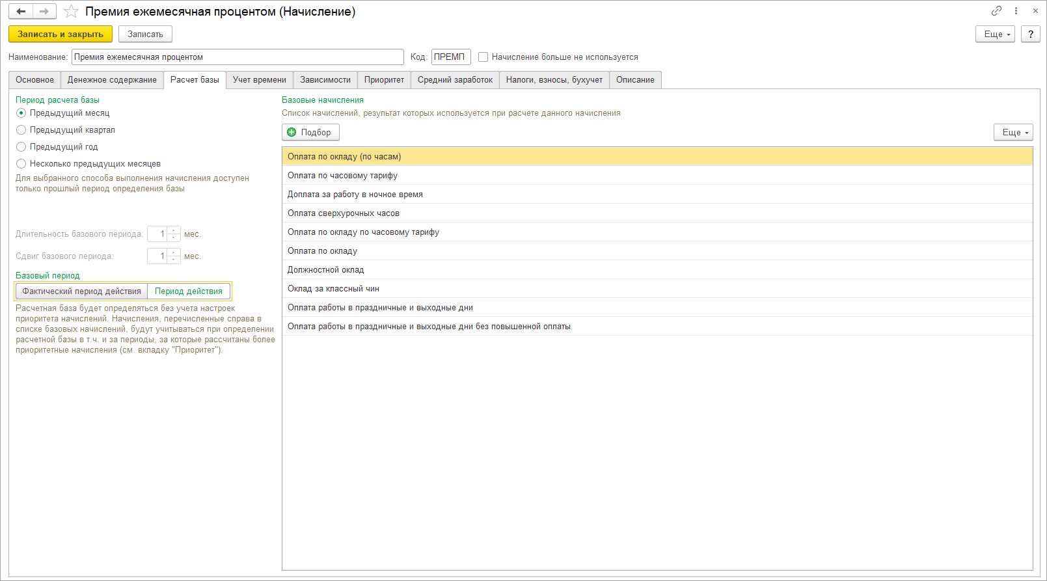This screenshot has width=1047, height=581.
Task: Focus the Наименование input field
Action: point(238,57)
